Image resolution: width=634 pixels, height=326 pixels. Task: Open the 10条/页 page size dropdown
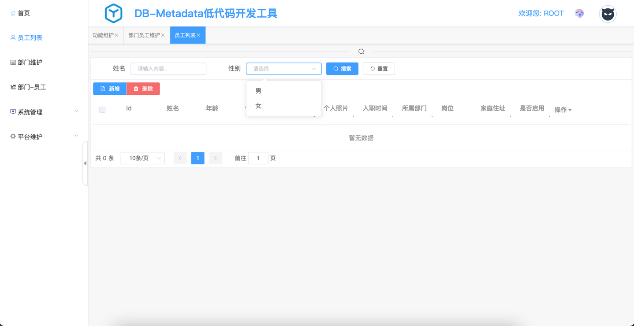tap(142, 158)
